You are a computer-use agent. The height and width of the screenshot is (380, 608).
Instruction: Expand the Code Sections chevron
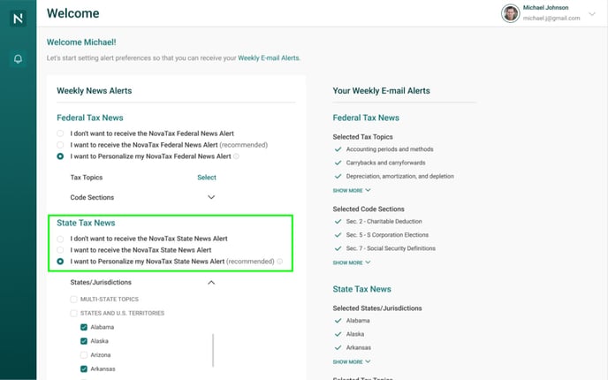tap(211, 197)
